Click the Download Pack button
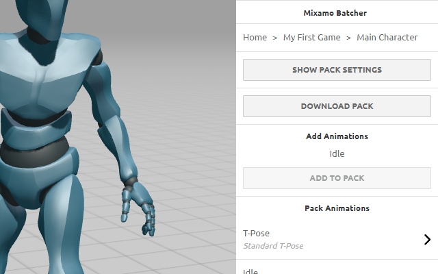Screen dimensions: 438x274 (337, 106)
